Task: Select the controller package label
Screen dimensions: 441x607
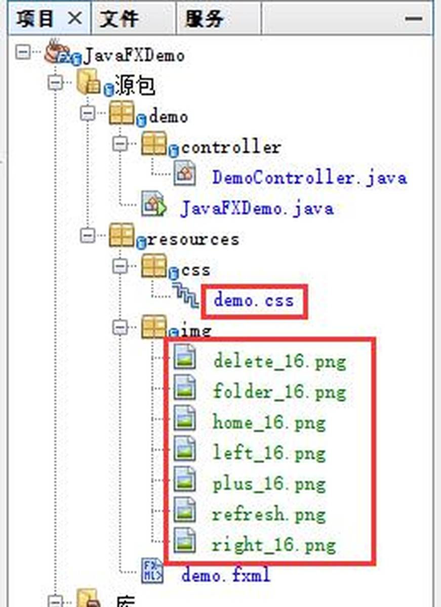Action: pyautogui.click(x=230, y=148)
